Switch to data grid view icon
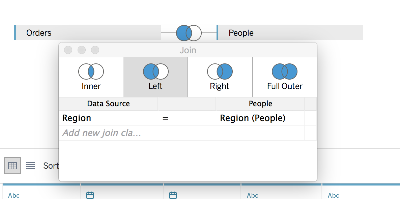Viewport: 400px width, 199px height. pyautogui.click(x=12, y=166)
